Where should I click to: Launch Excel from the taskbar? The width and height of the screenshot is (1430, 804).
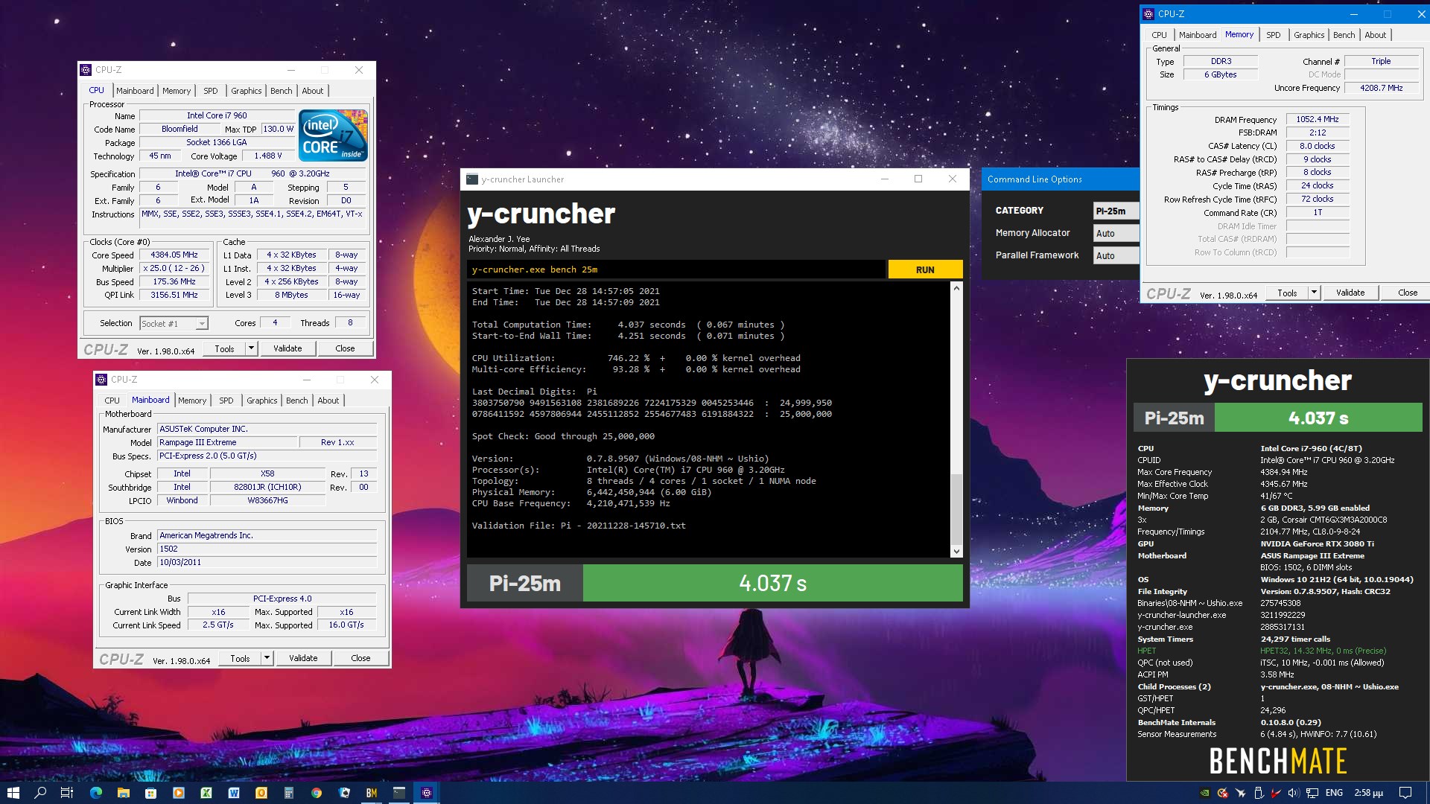(206, 793)
